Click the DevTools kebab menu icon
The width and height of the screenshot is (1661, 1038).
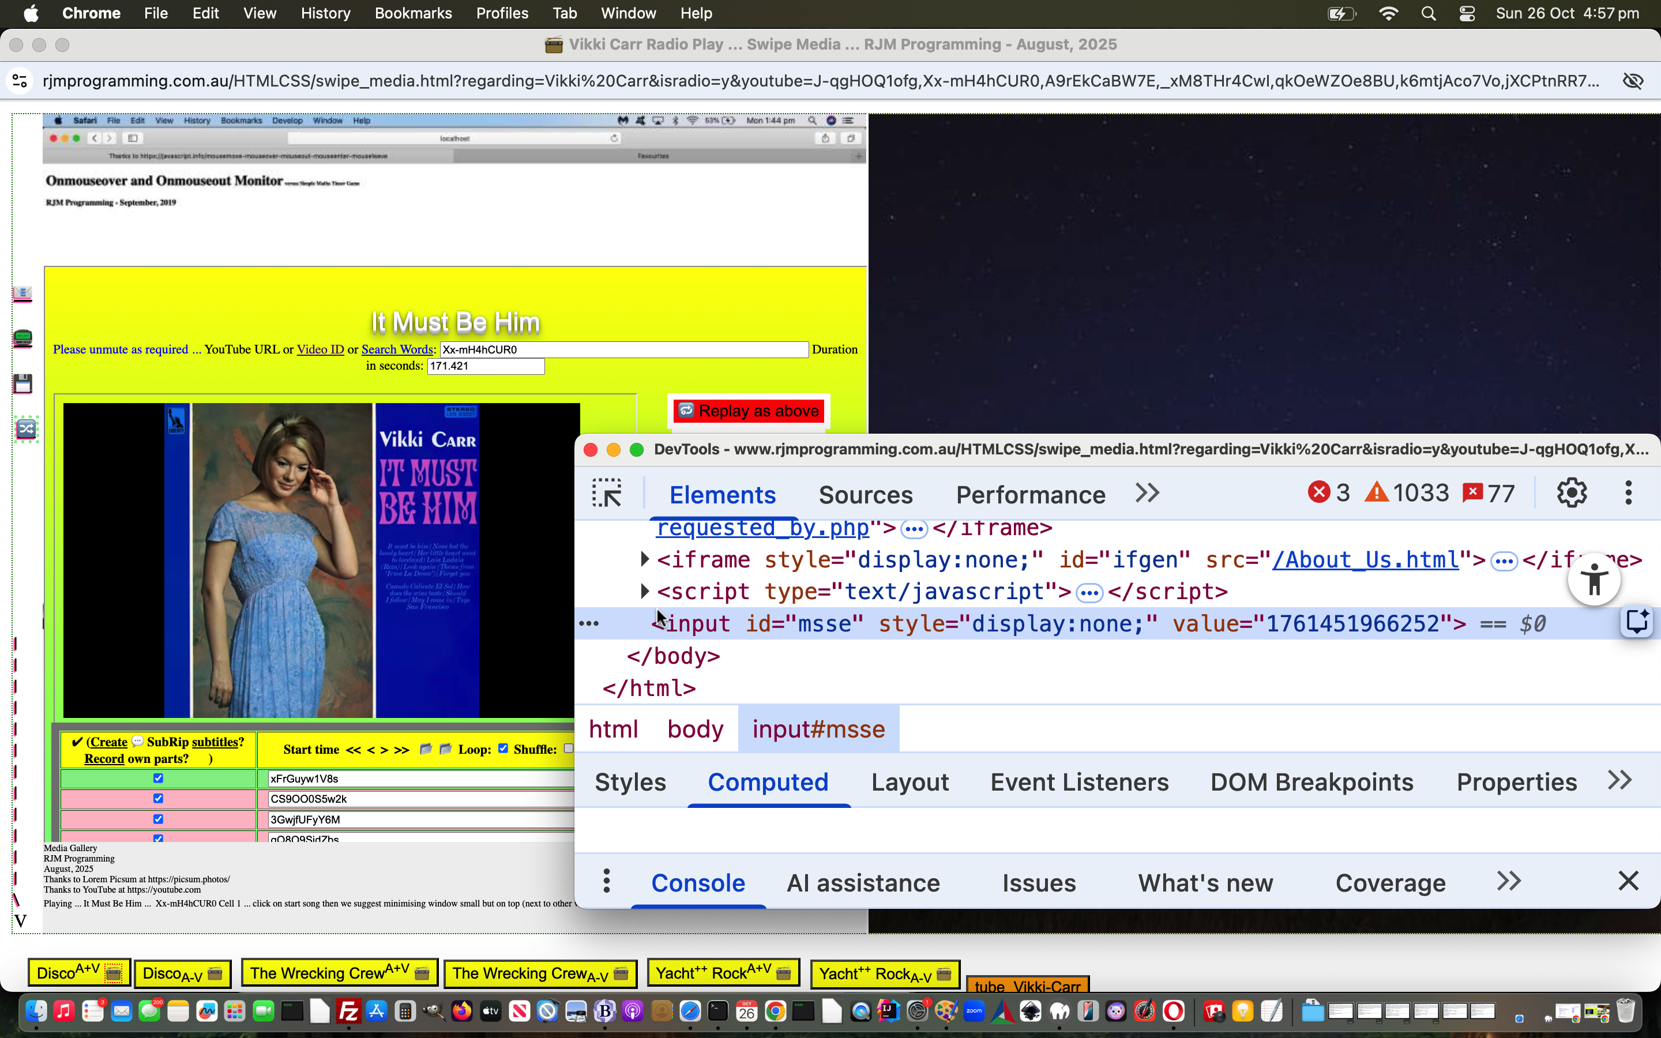pyautogui.click(x=1628, y=493)
